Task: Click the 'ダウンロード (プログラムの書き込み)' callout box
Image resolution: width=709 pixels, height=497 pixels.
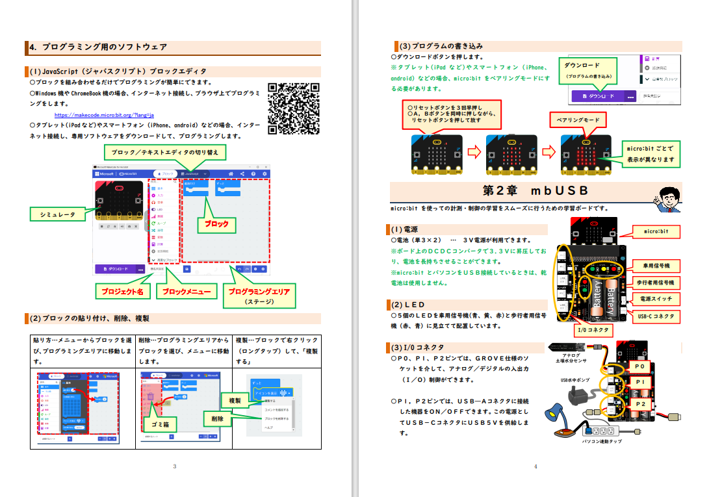Action: (x=588, y=71)
